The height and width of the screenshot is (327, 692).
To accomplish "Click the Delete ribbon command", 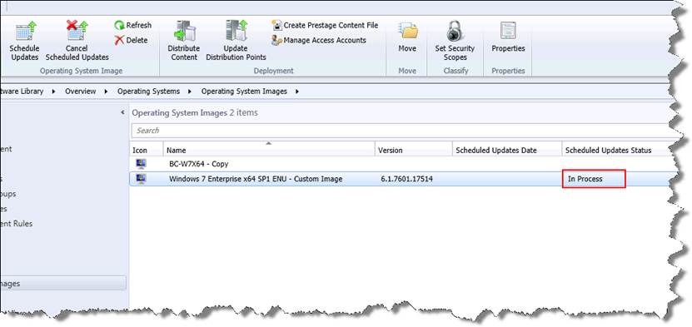I will click(131, 40).
